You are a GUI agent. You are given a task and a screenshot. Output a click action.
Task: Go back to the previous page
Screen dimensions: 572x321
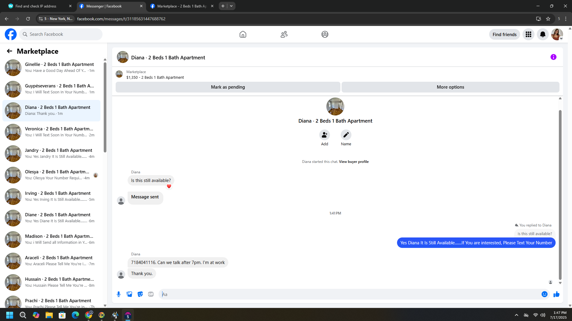tap(7, 19)
